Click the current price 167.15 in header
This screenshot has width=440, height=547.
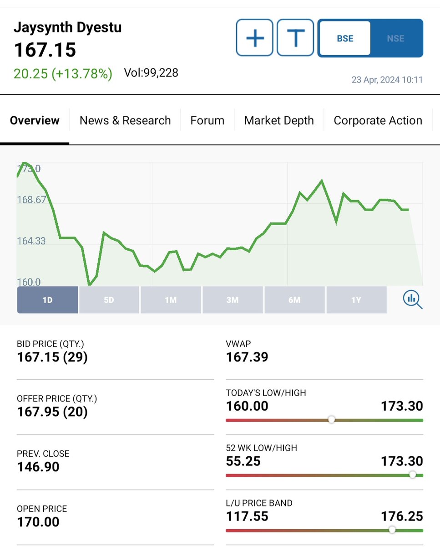(45, 50)
